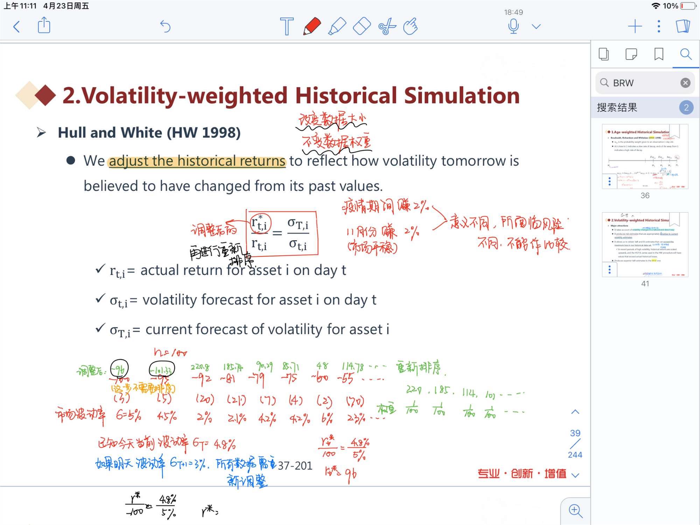Undo the last stroke
This screenshot has height=525, width=700.
(165, 26)
